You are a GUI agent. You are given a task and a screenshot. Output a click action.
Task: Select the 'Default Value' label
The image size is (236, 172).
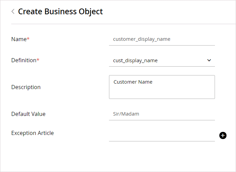pos(28,114)
